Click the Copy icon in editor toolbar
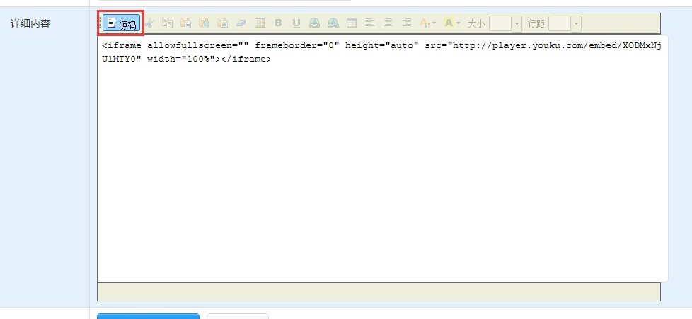 click(x=167, y=23)
